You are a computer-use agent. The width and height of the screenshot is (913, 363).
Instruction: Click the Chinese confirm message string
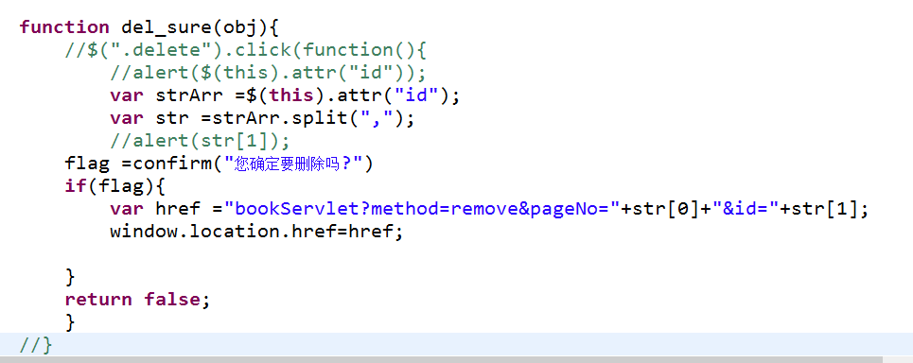pos(293,164)
